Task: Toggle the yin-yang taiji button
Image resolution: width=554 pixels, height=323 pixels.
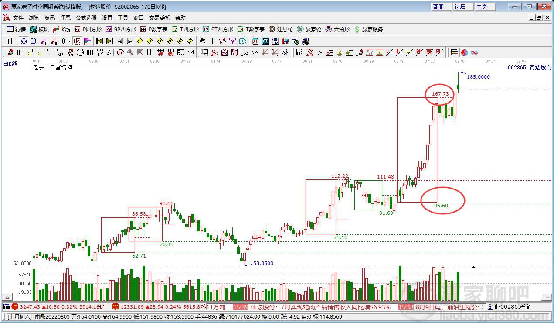Action: coord(465,53)
